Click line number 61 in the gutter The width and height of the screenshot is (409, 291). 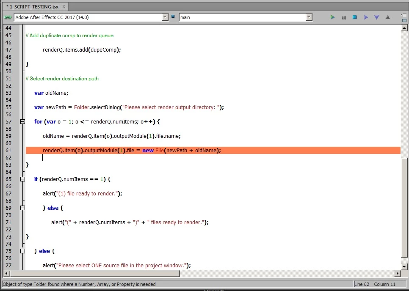click(8, 150)
